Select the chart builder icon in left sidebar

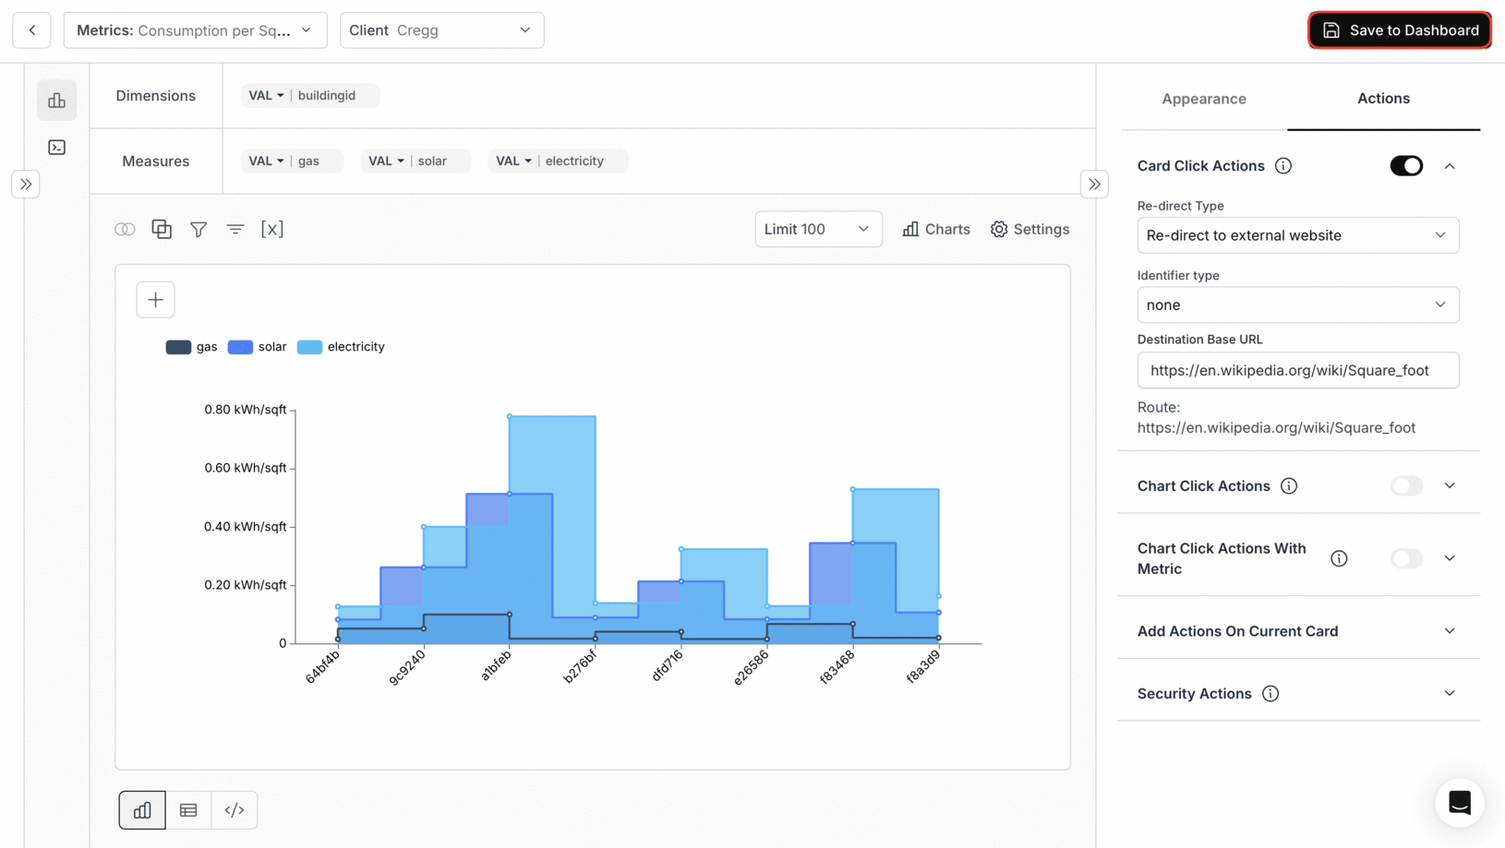coord(56,100)
